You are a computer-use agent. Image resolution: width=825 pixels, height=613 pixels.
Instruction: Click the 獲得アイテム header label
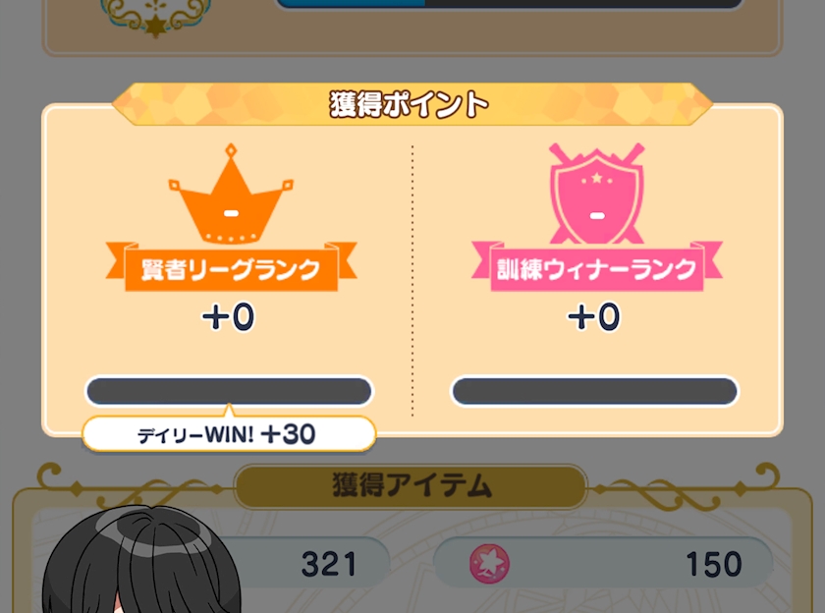(x=411, y=485)
